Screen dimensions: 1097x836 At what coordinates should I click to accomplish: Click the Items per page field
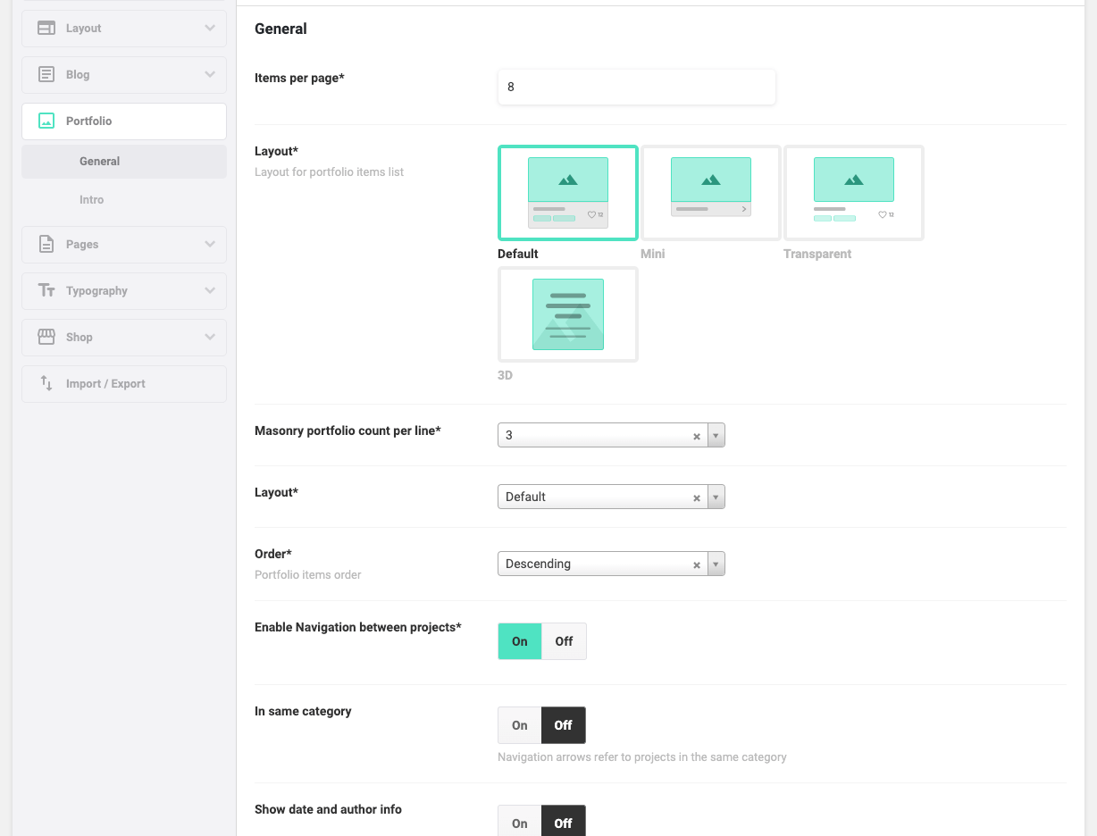(637, 87)
